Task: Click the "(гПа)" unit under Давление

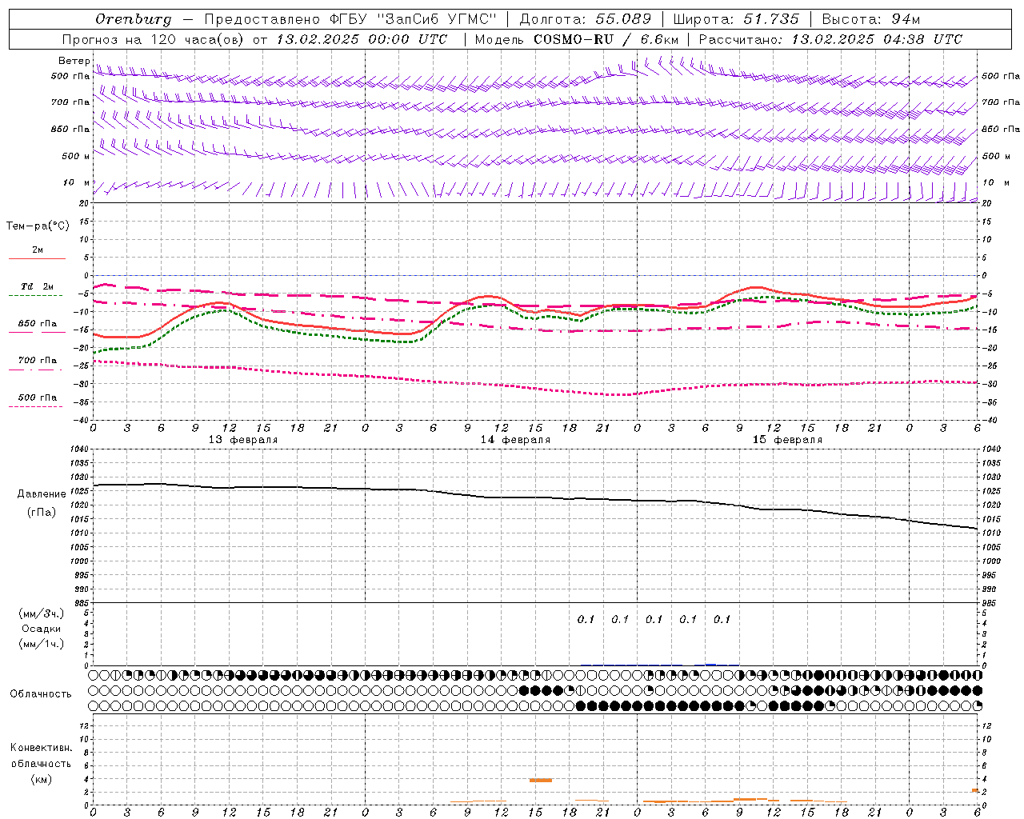Action: click(42, 513)
